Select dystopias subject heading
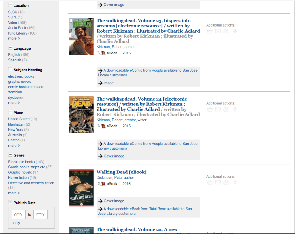The image size is (295, 234). click(x=16, y=97)
